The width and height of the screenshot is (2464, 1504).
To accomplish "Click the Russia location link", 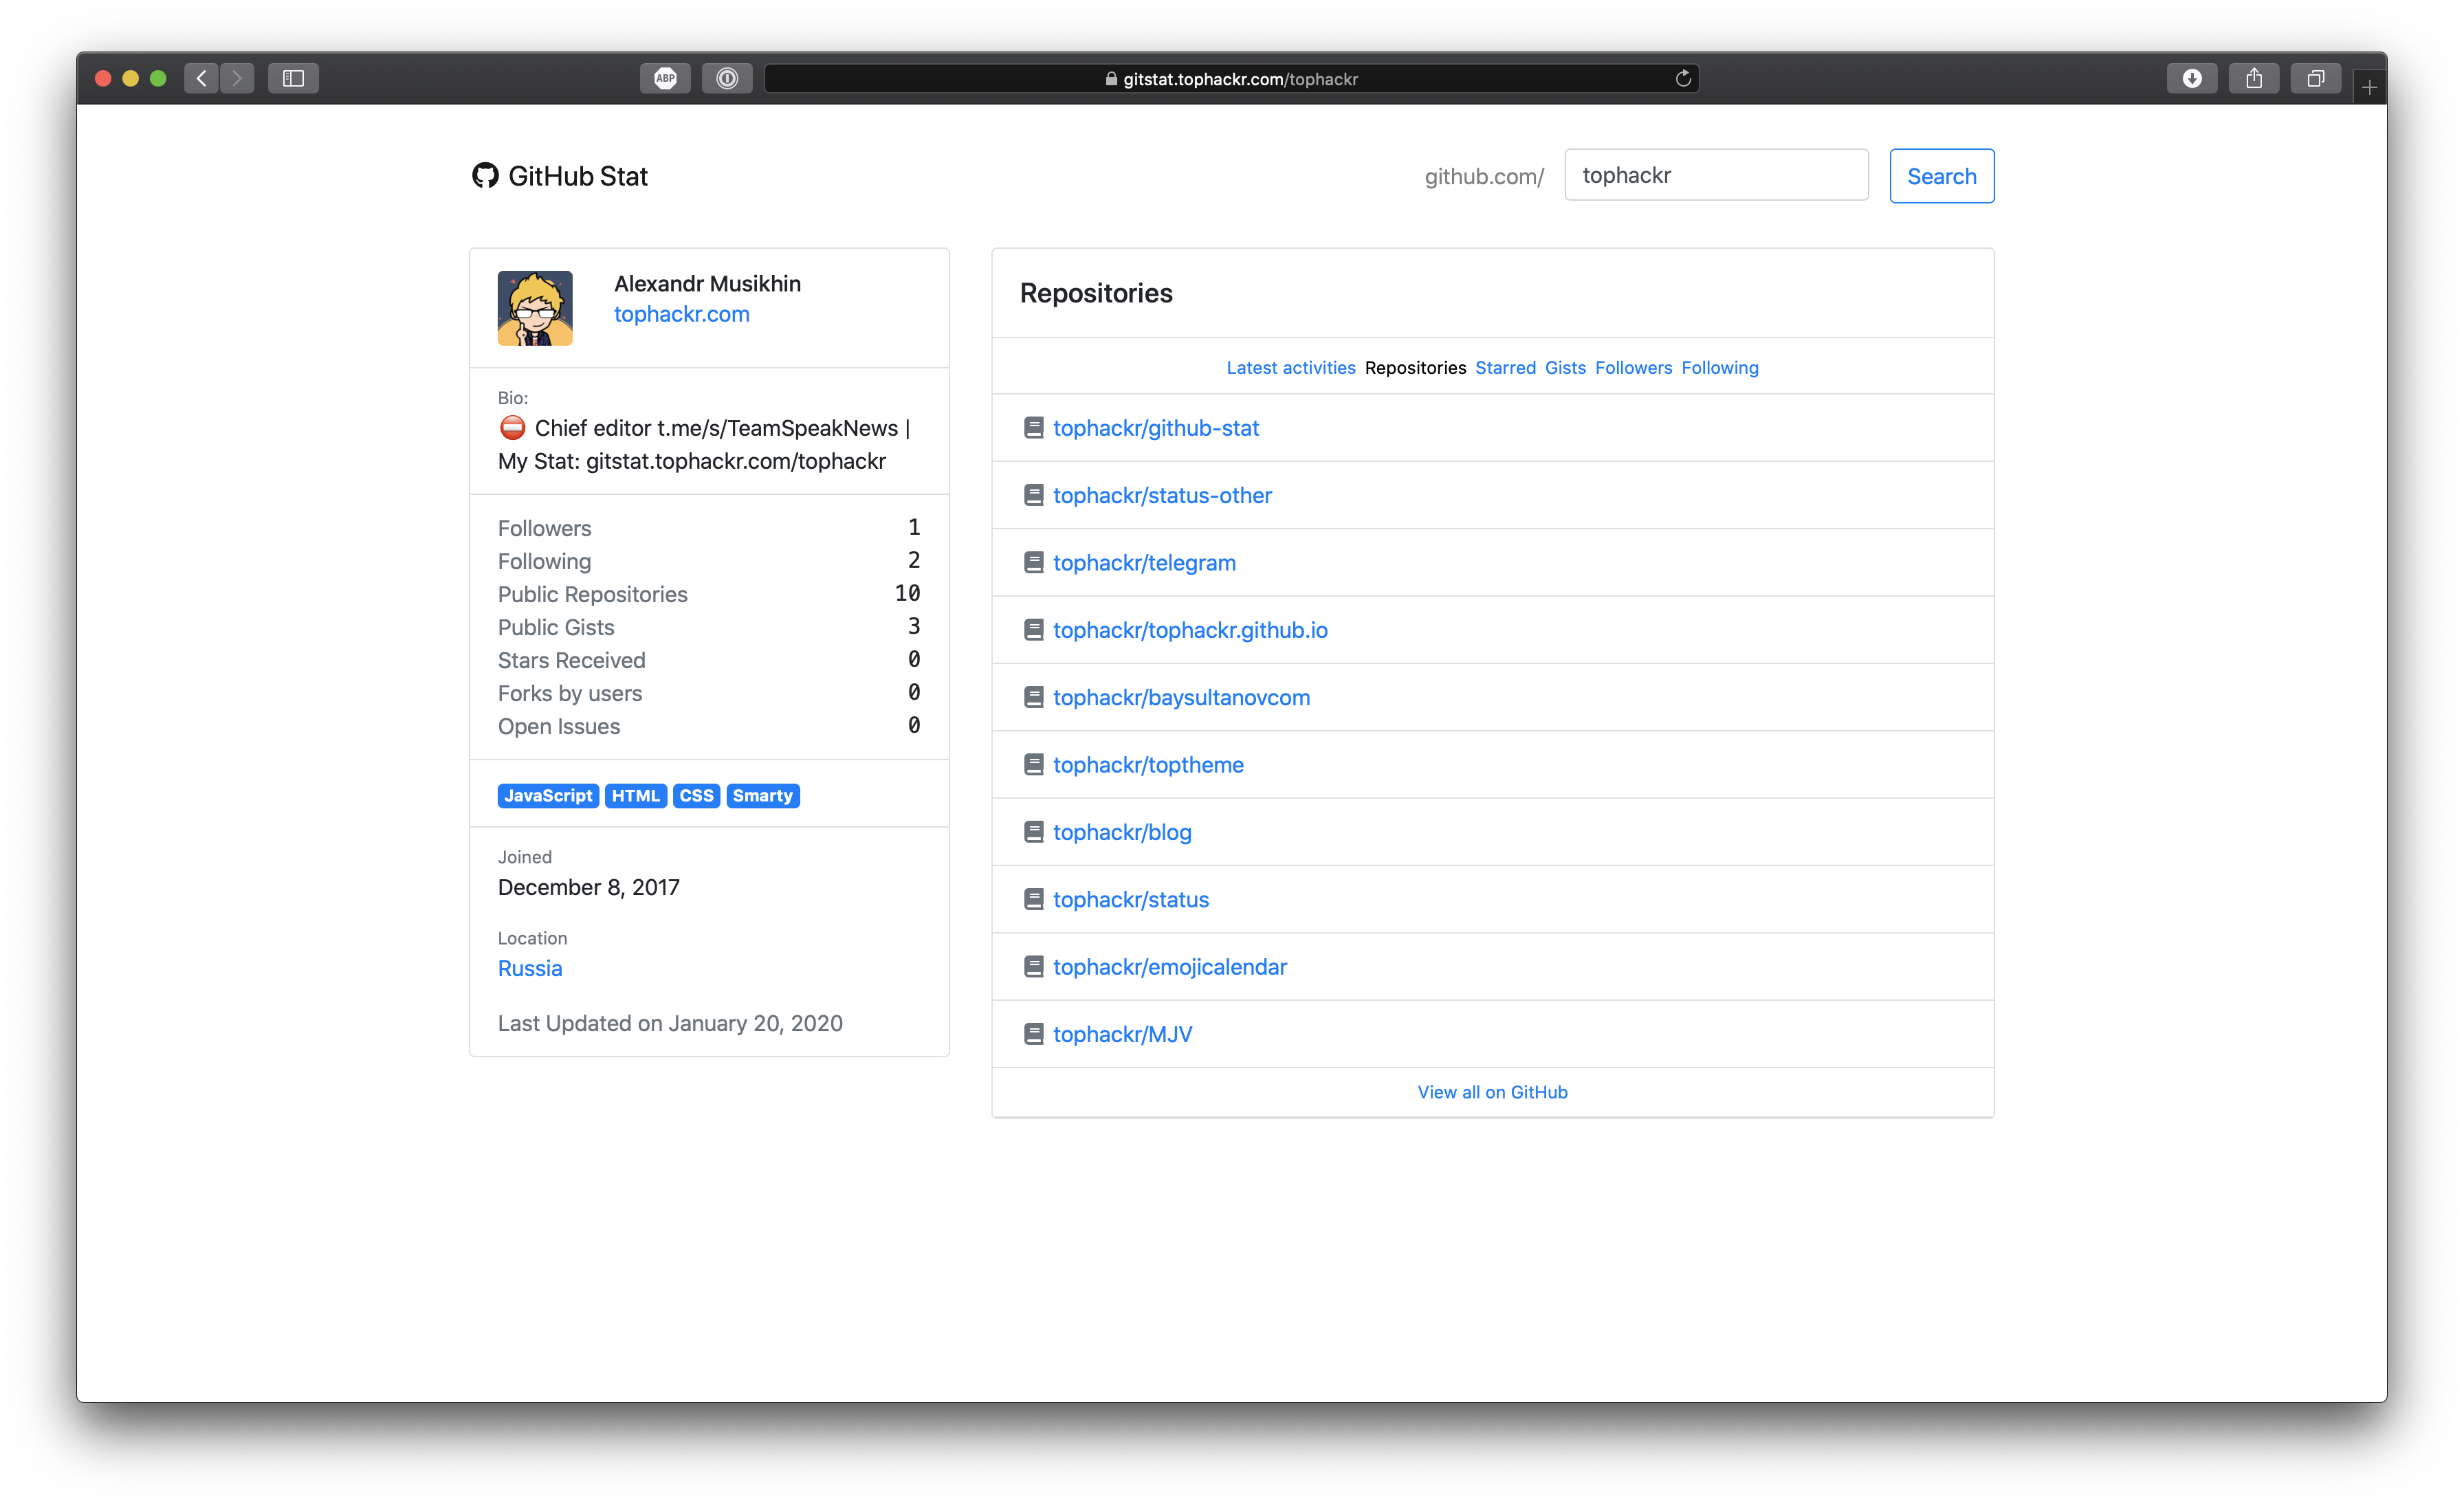I will pos(529,968).
